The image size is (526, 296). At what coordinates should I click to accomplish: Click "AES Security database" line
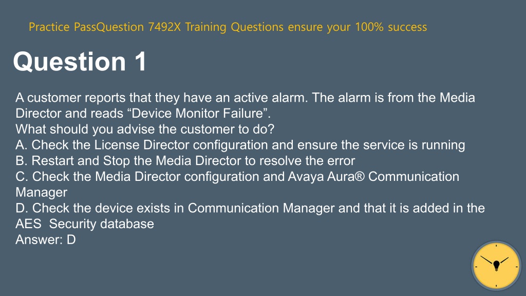(x=85, y=224)
